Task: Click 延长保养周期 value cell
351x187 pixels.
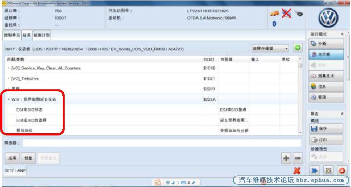Action: (x=234, y=120)
